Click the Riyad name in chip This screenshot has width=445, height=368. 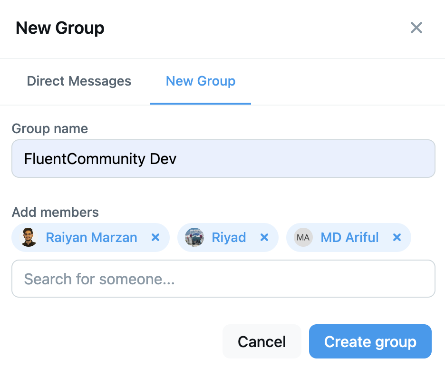tap(229, 237)
